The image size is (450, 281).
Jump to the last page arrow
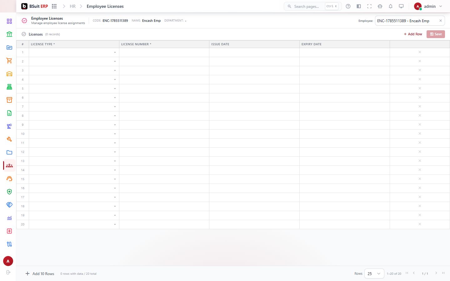(x=443, y=273)
